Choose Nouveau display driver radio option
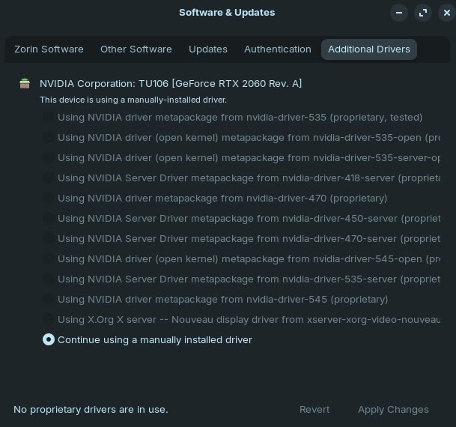Image resolution: width=456 pixels, height=427 pixels. (x=49, y=319)
